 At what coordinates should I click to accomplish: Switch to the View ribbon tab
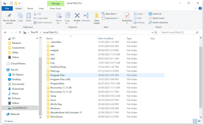click(41, 9)
